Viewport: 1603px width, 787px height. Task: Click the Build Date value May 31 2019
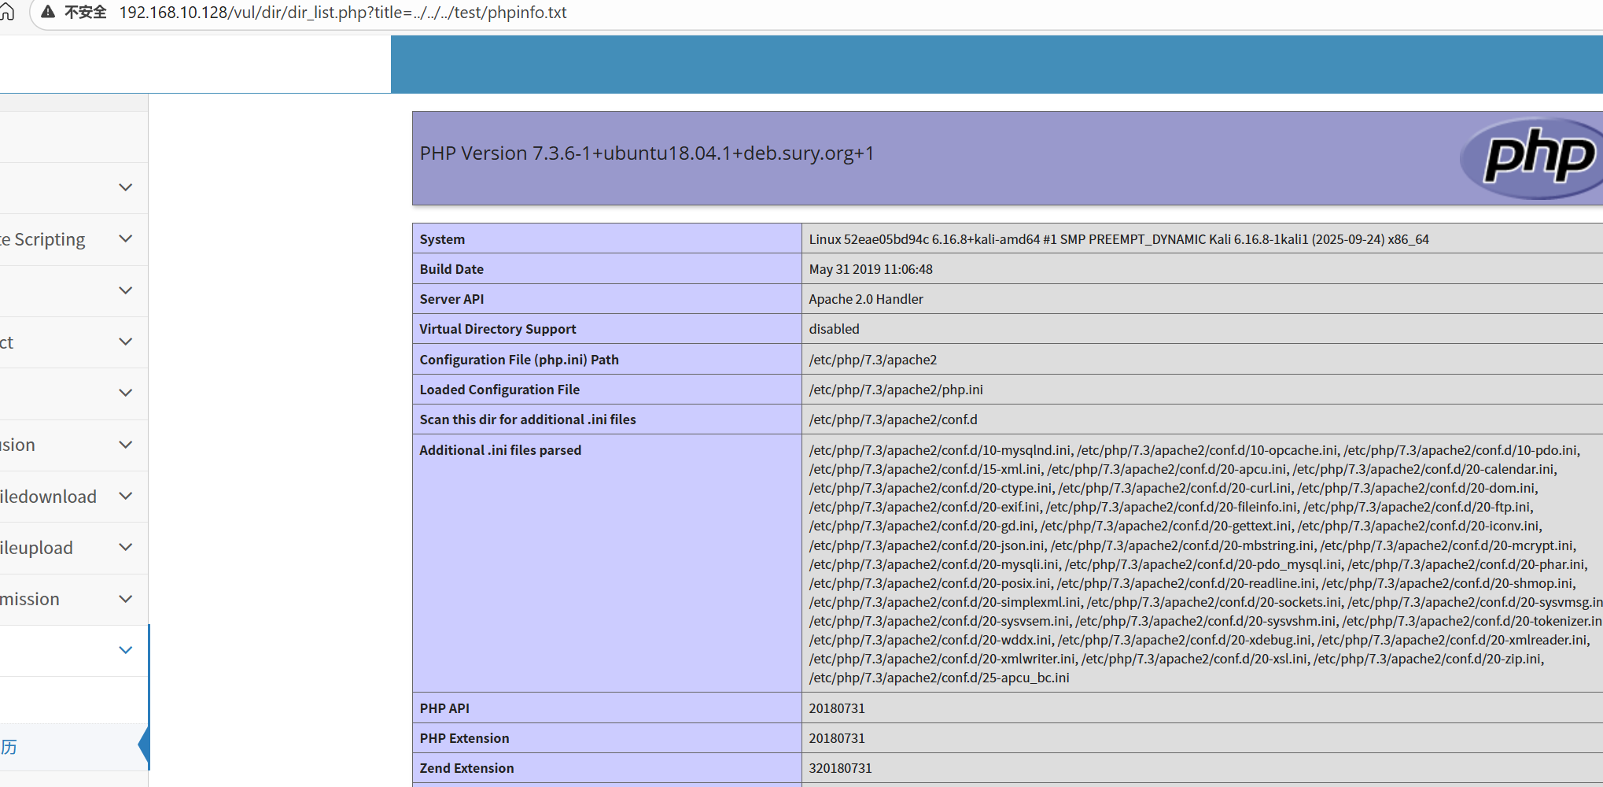point(870,269)
